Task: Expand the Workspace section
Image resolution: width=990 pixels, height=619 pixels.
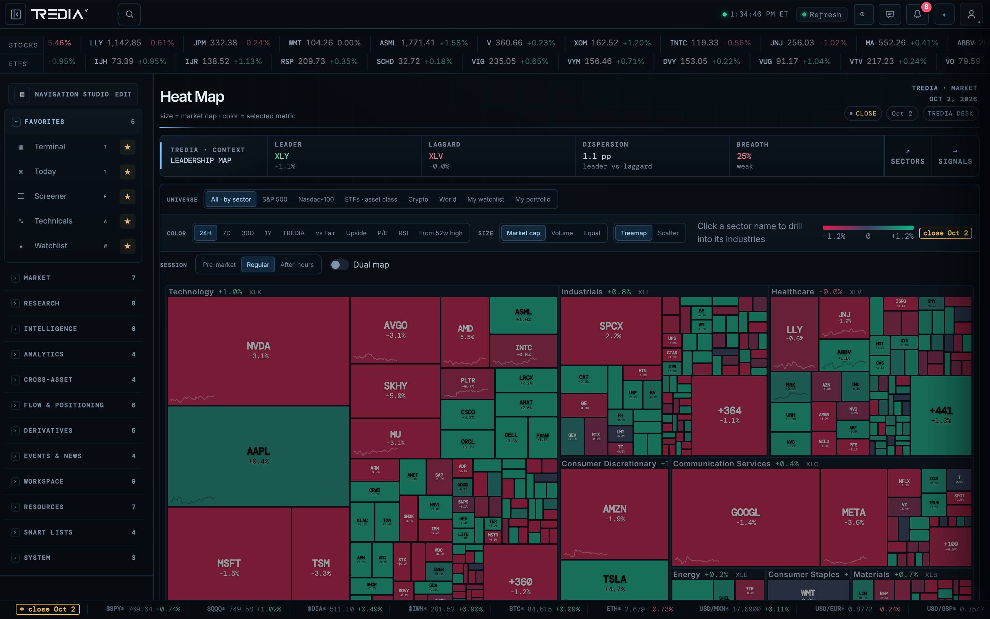Action: [15, 481]
